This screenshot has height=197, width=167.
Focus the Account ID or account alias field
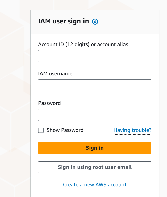[95, 56]
